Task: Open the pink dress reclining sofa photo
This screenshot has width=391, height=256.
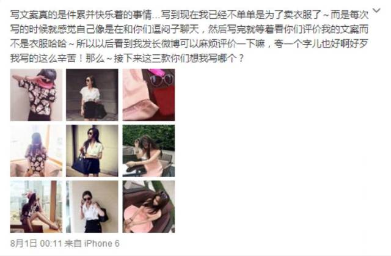Action: (x=148, y=207)
